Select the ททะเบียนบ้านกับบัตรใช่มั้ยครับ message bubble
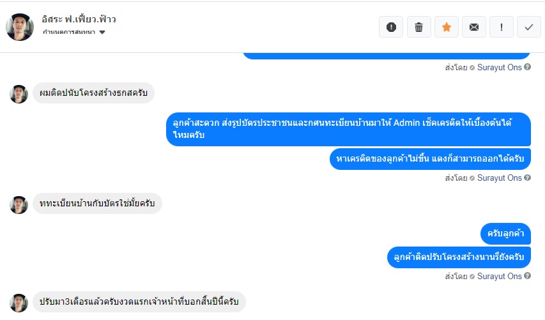545x320 pixels. click(x=96, y=204)
